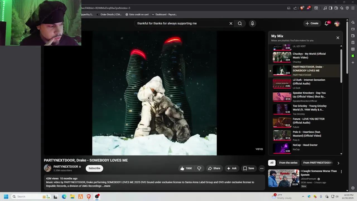Open I Caught Someone Worse Than Epstein thumbnail
Viewport: 357px width, 201px height.
(284, 178)
